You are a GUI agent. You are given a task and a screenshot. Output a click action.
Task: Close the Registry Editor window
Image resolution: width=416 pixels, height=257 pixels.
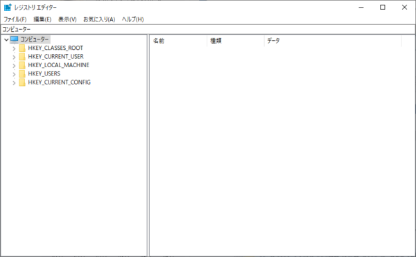404,8
